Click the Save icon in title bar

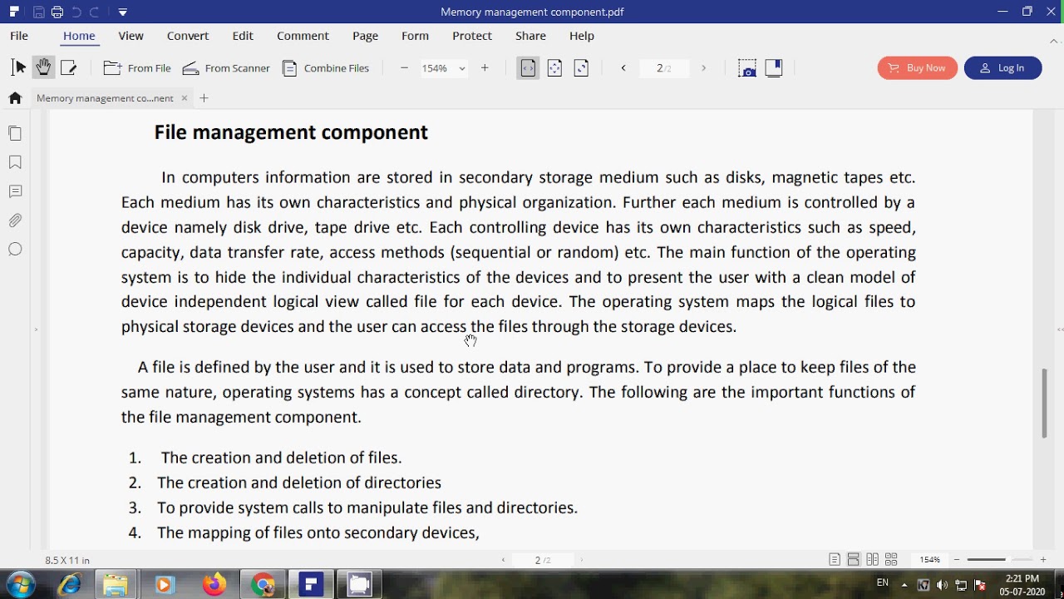(x=39, y=12)
